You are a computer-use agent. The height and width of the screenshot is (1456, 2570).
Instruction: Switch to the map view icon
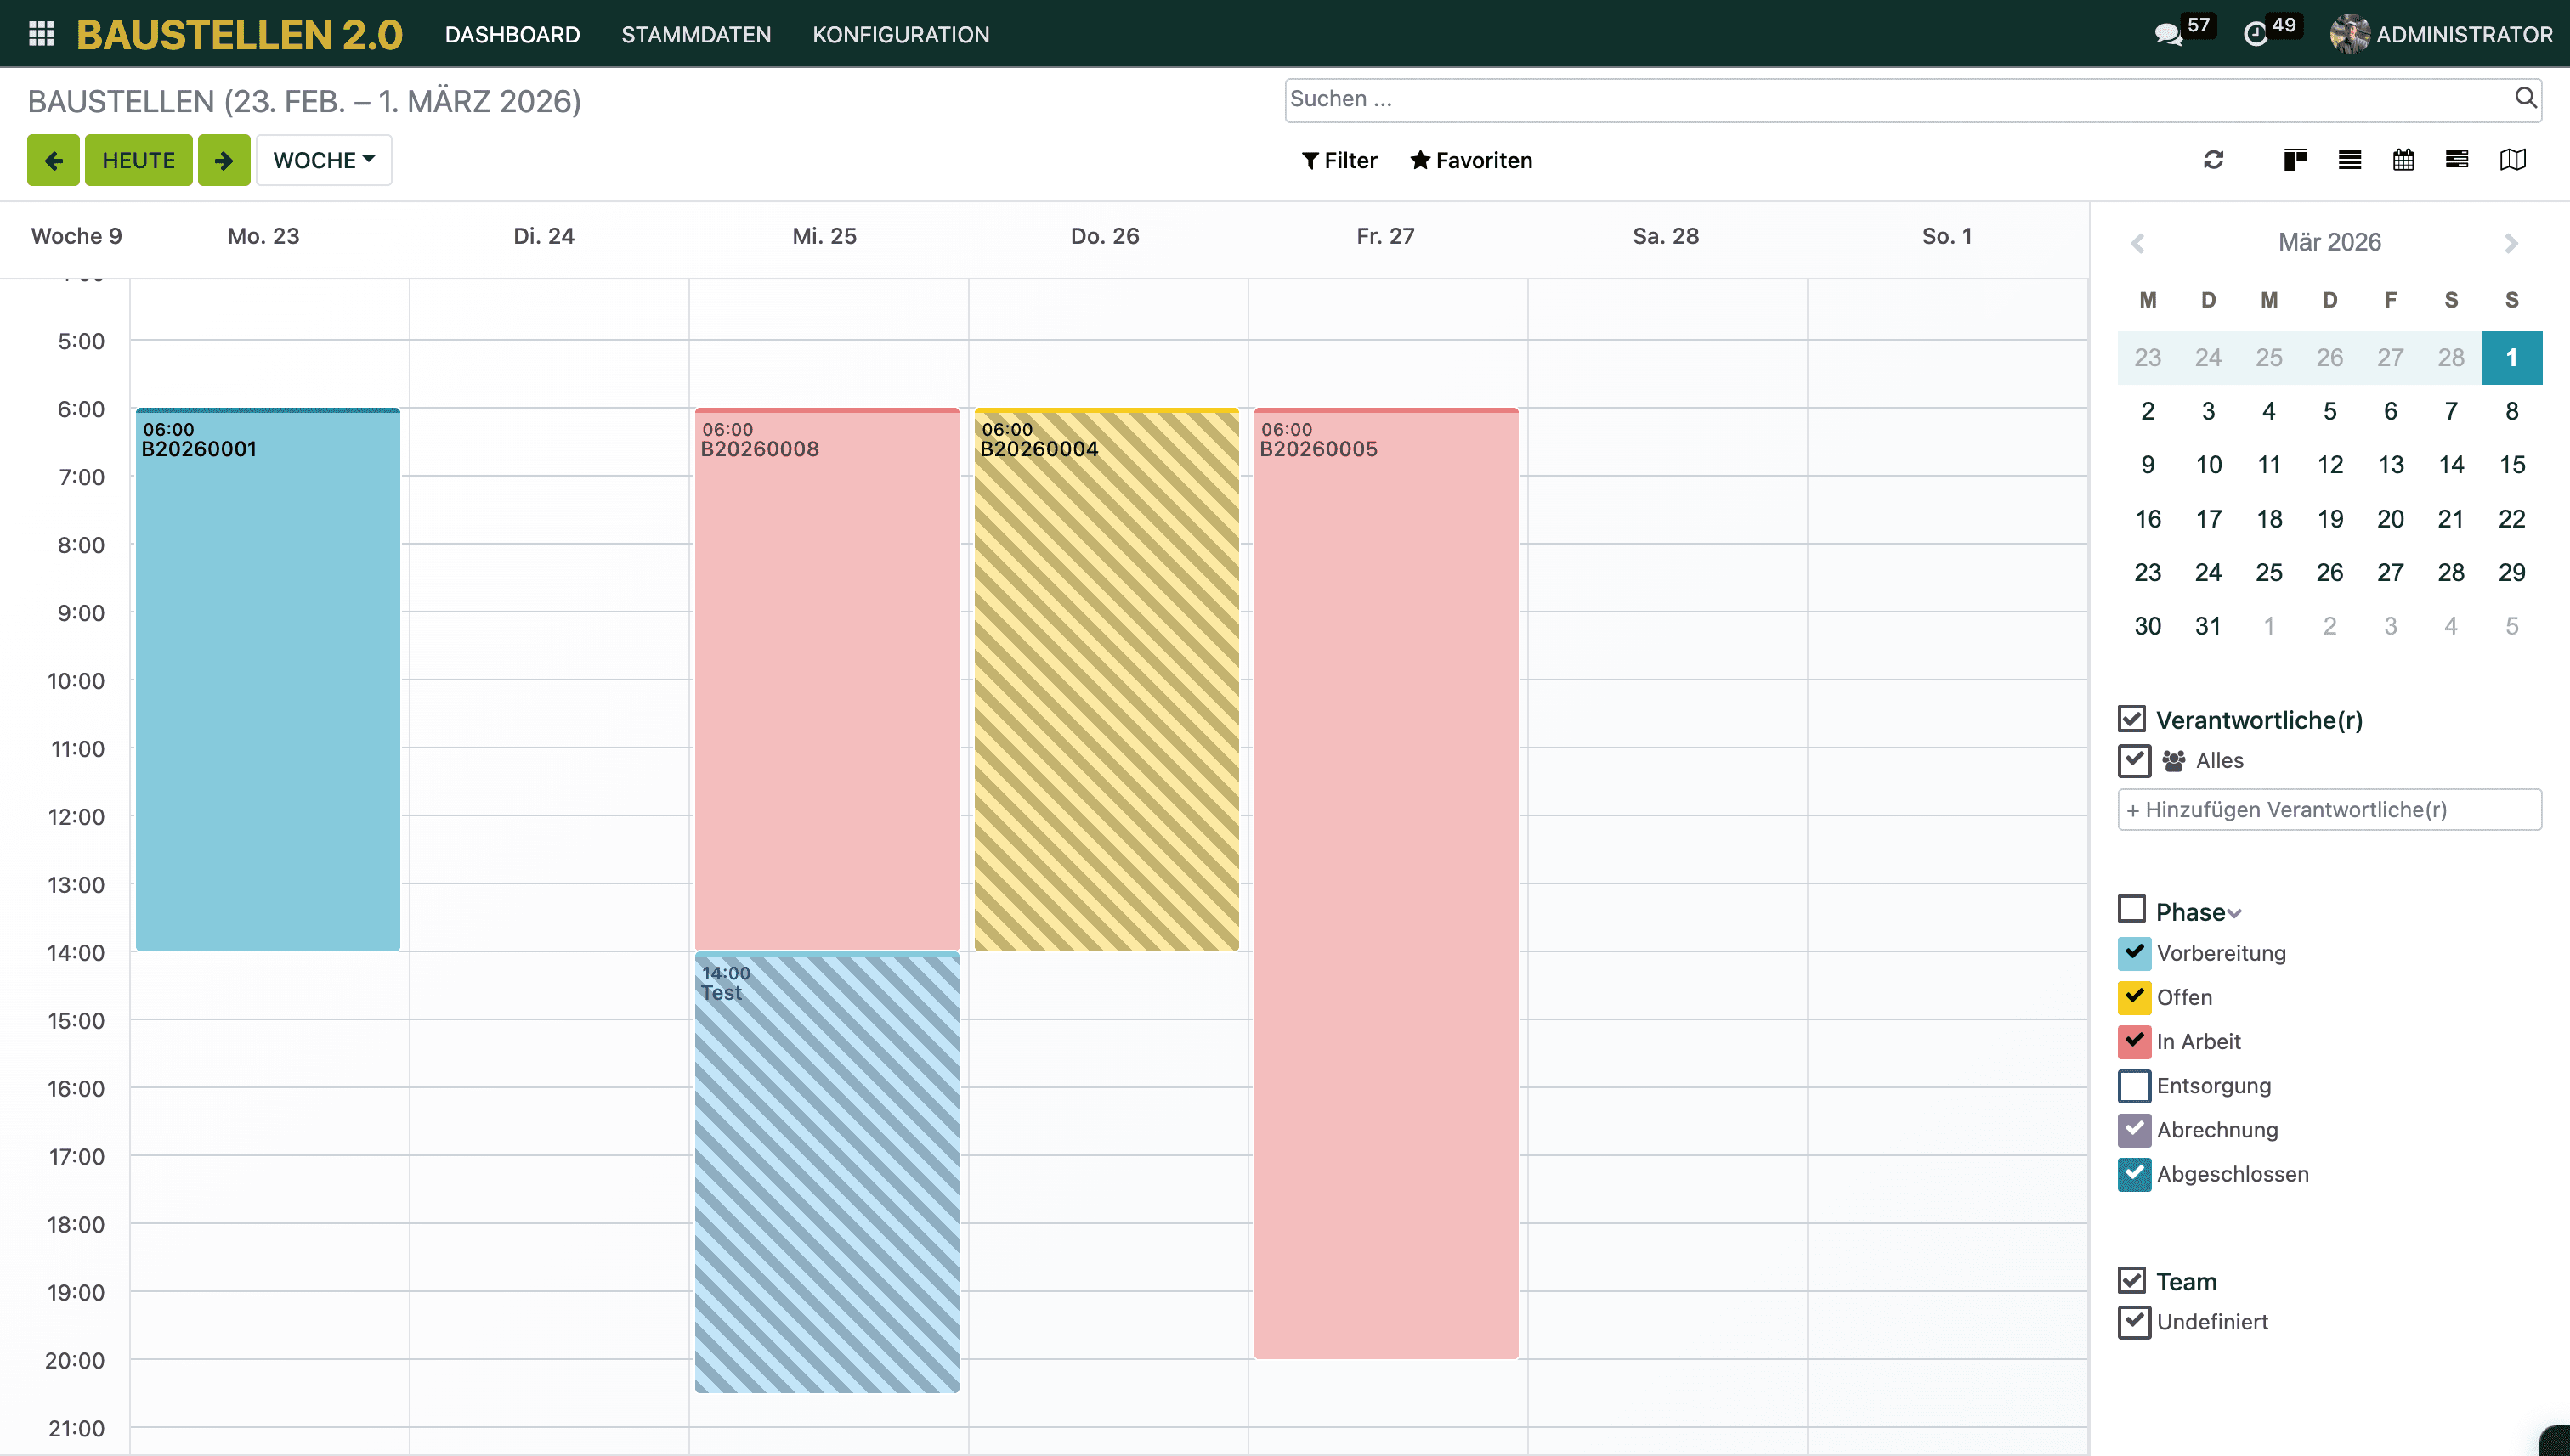point(2512,160)
